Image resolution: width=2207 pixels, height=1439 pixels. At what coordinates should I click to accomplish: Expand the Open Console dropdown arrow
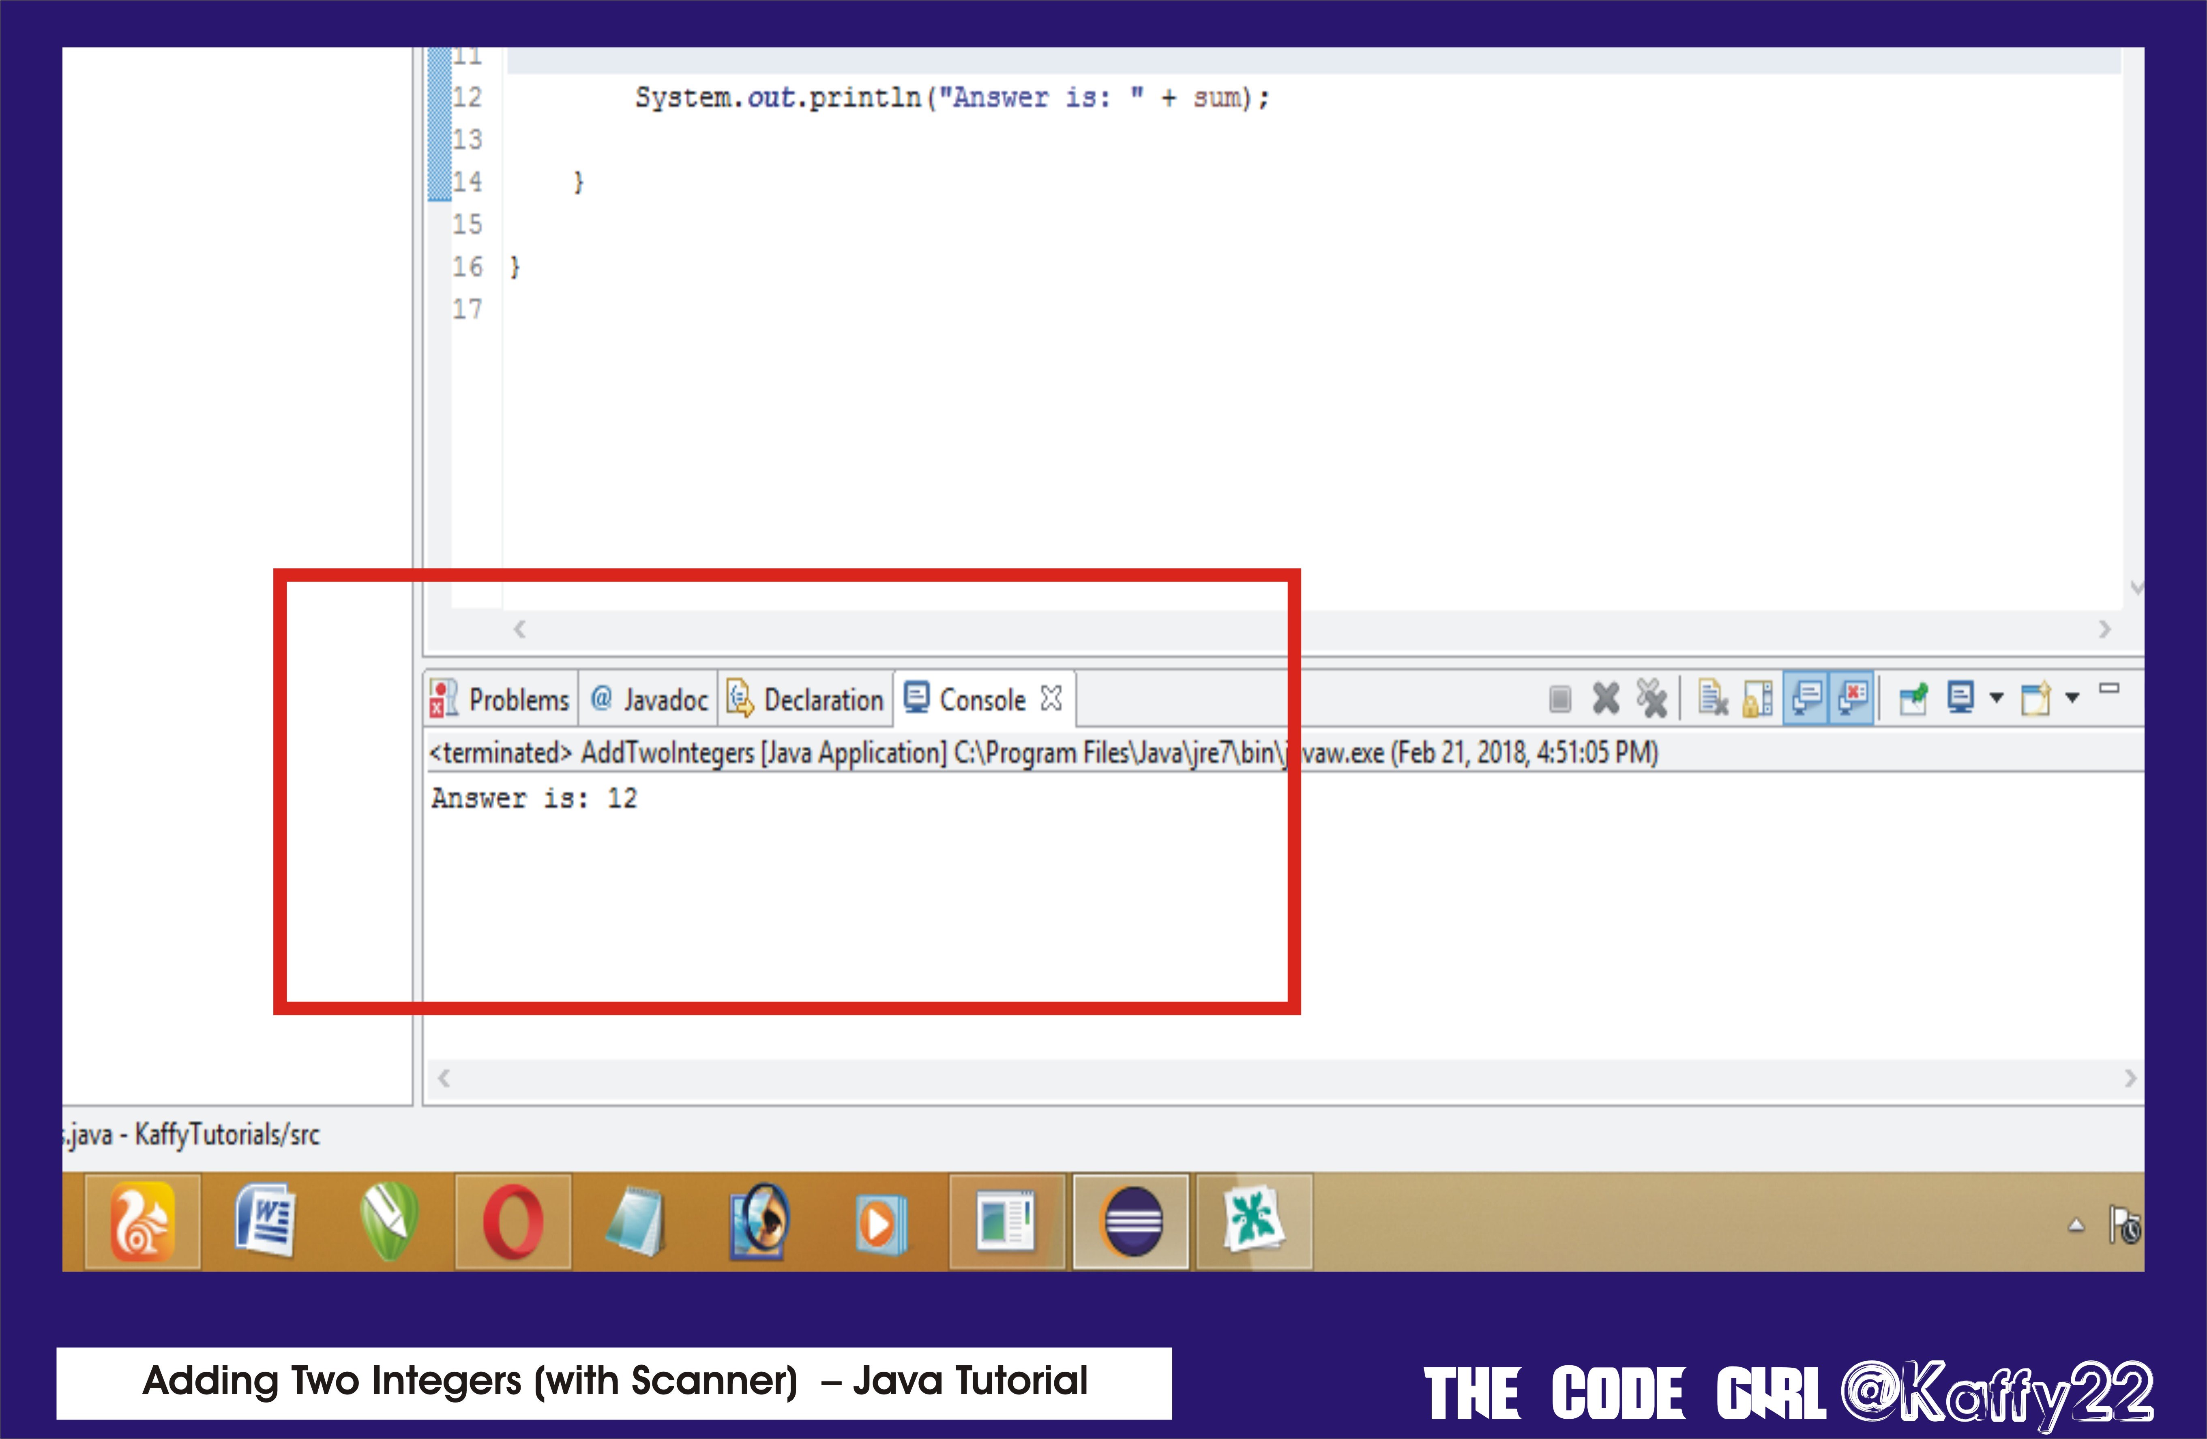(x=2072, y=698)
